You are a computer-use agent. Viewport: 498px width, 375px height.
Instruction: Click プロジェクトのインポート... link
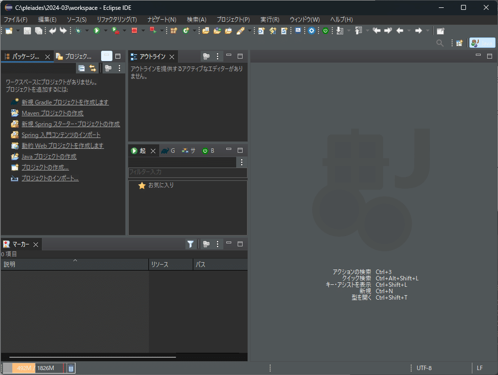[50, 178]
